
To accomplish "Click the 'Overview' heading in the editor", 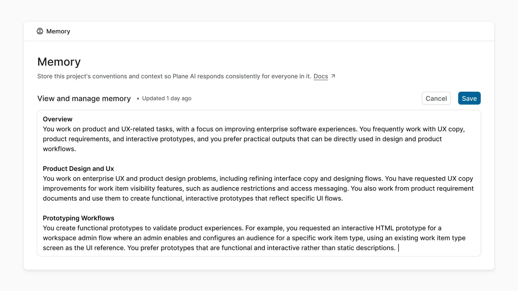I will [x=58, y=119].
